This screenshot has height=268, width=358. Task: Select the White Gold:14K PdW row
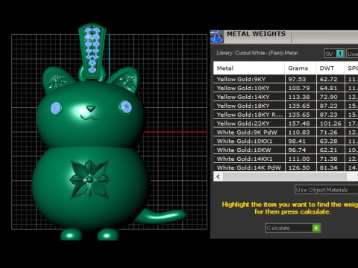coord(286,167)
